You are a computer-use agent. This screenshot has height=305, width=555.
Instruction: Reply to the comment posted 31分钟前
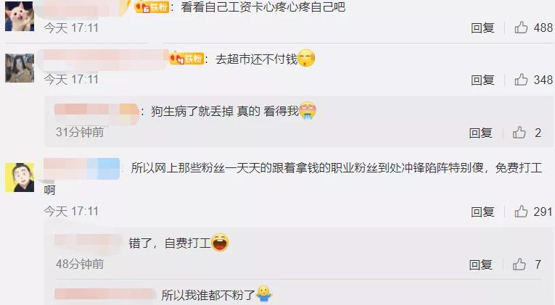pyautogui.click(x=481, y=133)
